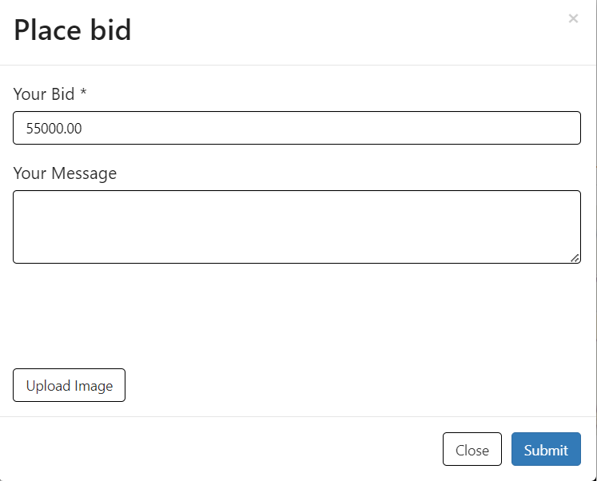
Task: Submit the bid
Action: pos(546,450)
